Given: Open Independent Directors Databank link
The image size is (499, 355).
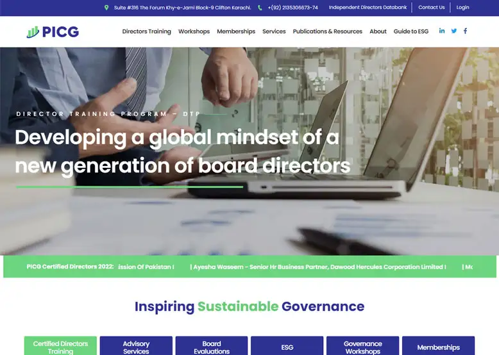Looking at the screenshot, I should pos(368,7).
